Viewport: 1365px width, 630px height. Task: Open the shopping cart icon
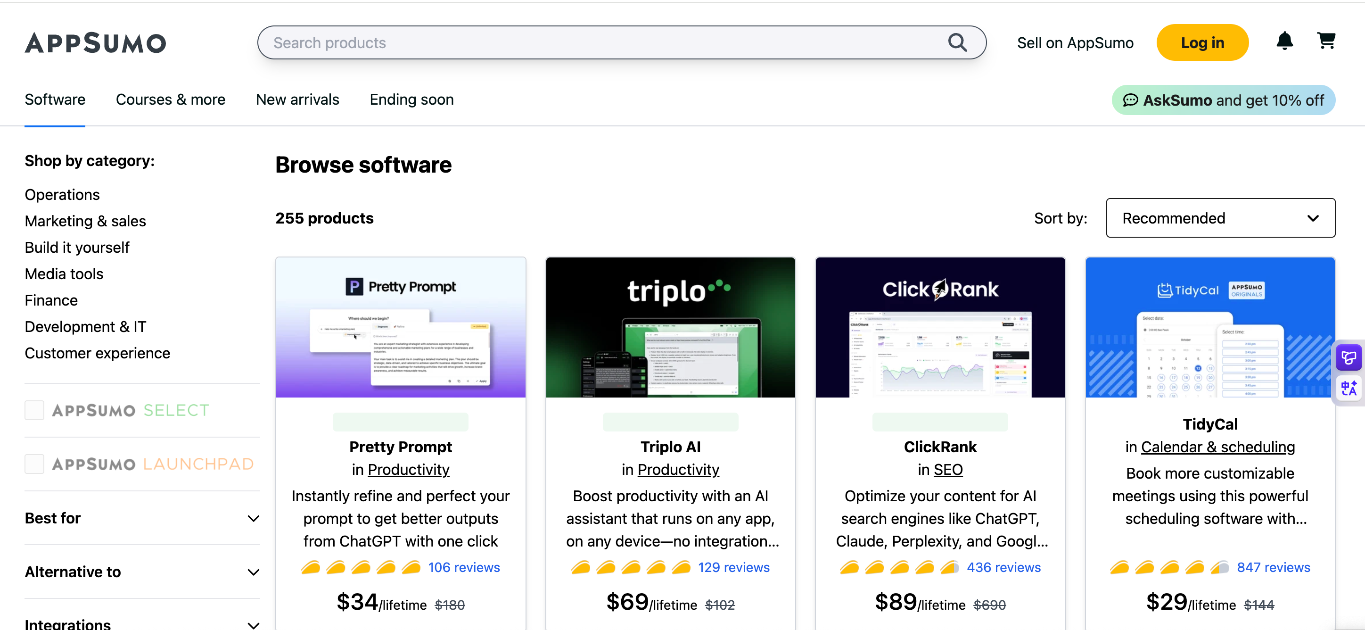click(x=1326, y=41)
